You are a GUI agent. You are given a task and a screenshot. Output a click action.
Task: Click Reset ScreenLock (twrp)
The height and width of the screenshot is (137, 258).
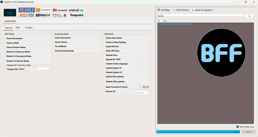[122, 87]
